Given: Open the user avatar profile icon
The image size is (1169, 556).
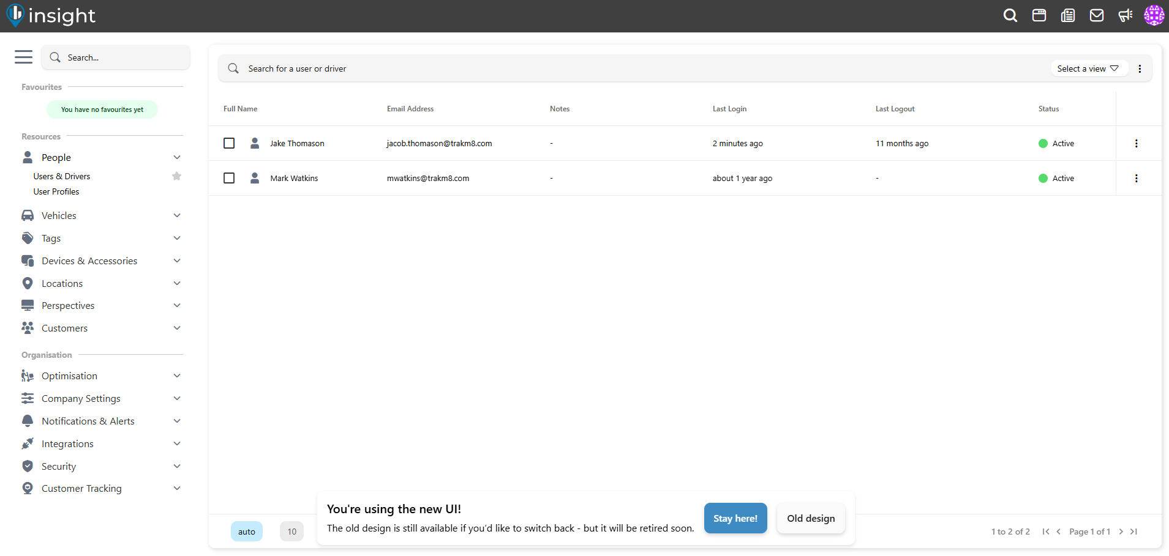Looking at the screenshot, I should click(1154, 16).
